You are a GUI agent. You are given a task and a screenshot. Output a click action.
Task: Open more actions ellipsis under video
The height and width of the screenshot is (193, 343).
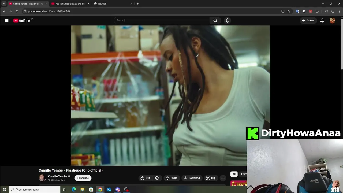tap(223, 178)
